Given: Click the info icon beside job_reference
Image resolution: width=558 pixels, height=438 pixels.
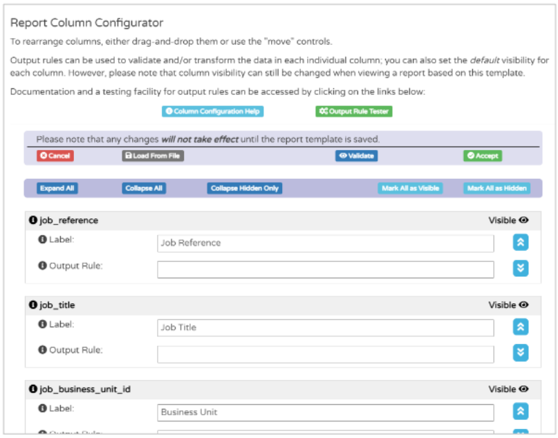Looking at the screenshot, I should pyautogui.click(x=32, y=221).
